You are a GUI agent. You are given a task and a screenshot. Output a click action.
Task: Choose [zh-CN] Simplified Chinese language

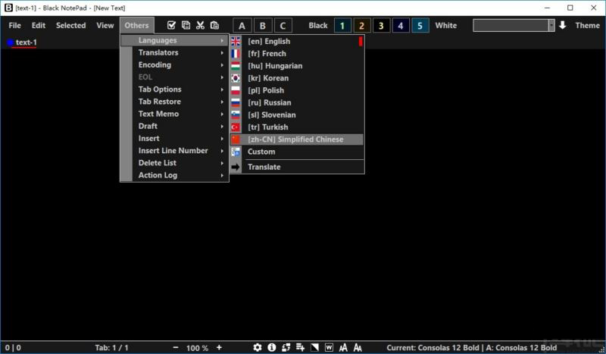click(x=297, y=139)
